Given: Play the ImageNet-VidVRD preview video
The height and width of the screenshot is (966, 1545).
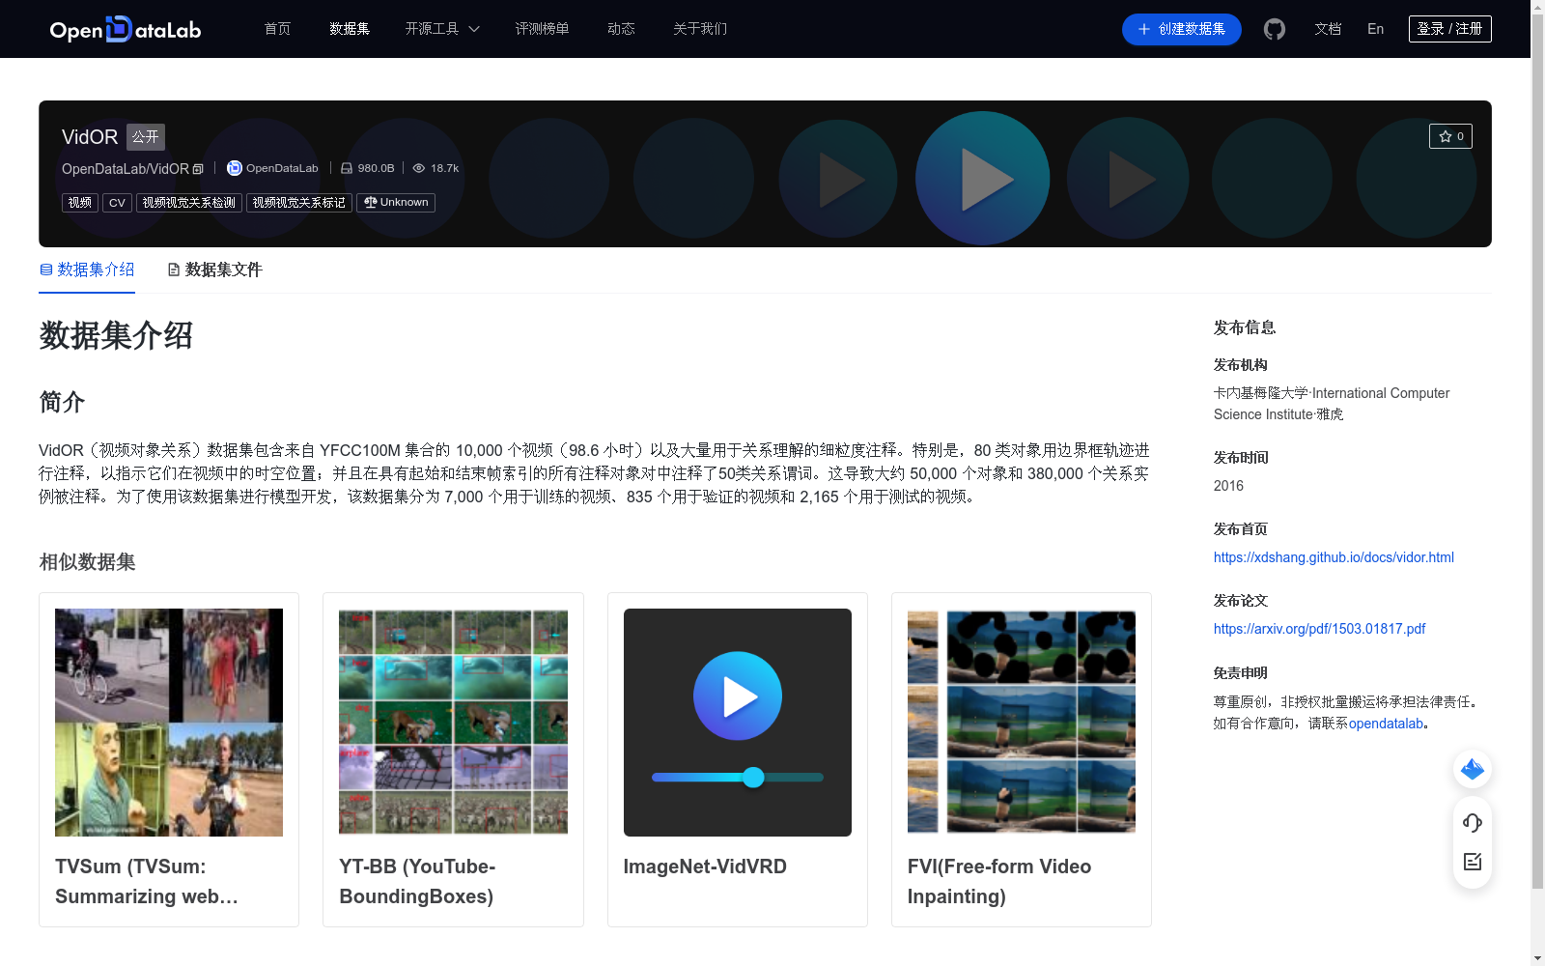Looking at the screenshot, I should (737, 696).
